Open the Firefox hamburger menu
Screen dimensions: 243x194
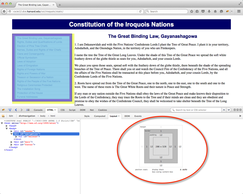tap(239, 11)
